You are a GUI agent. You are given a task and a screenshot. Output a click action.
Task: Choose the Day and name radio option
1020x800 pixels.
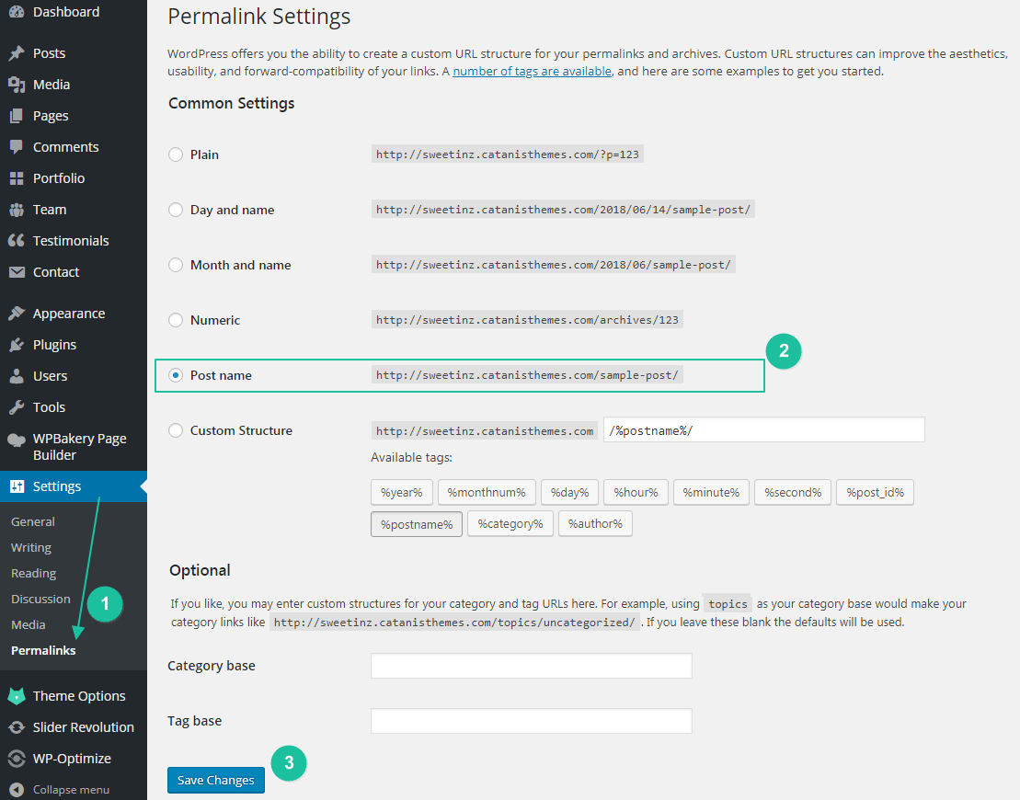click(176, 210)
